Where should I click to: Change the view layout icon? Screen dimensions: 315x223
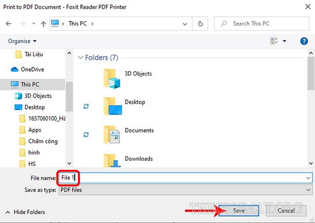pos(274,41)
